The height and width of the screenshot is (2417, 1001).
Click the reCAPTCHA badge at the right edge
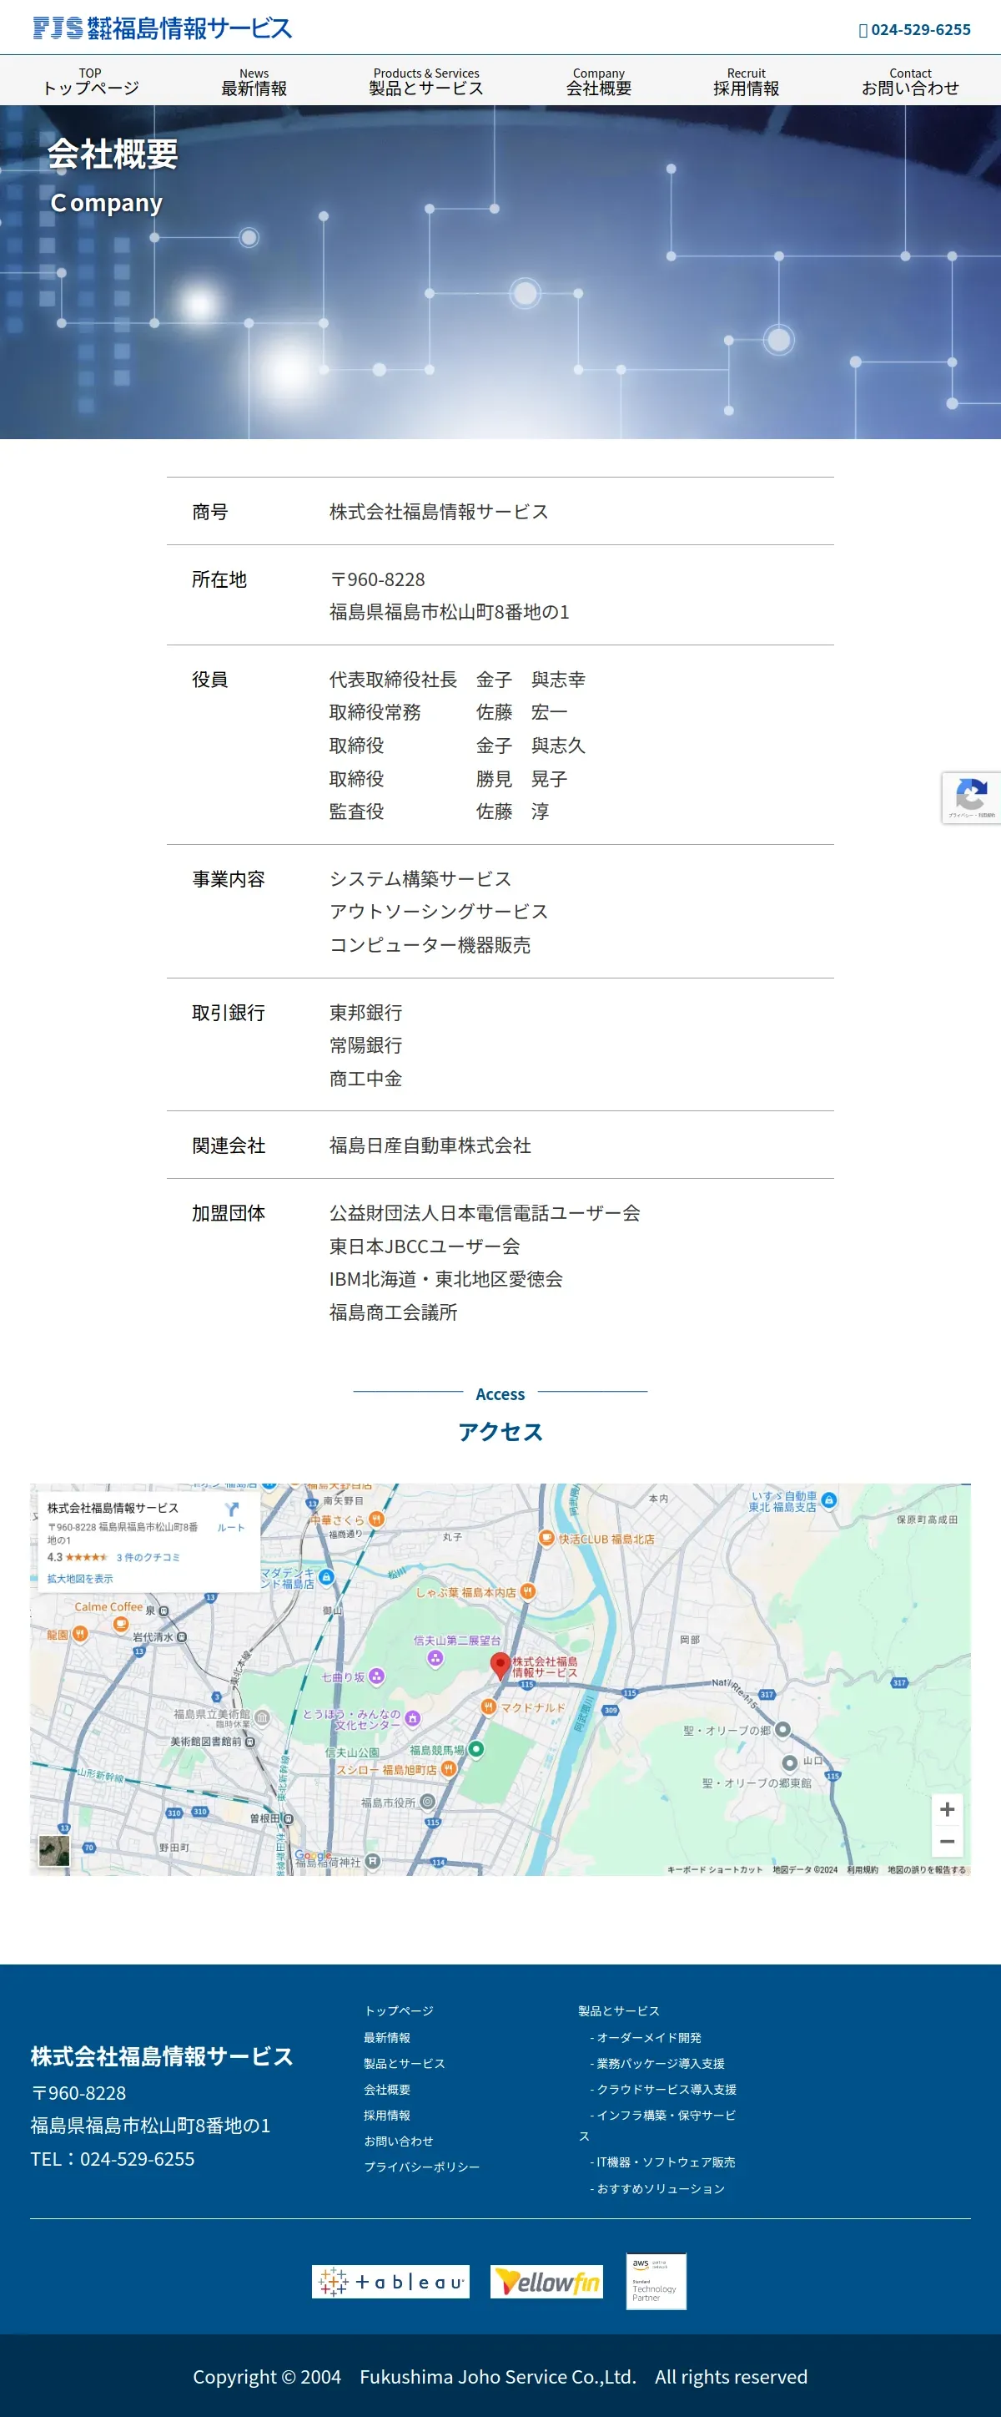pos(971,797)
